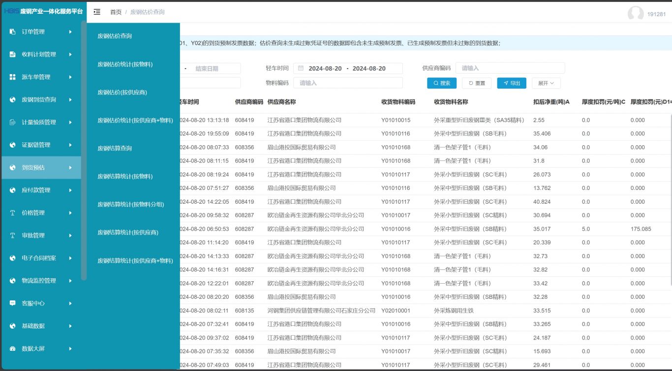
Task: Open 废钢结算查询 submenu item
Action: (115, 148)
